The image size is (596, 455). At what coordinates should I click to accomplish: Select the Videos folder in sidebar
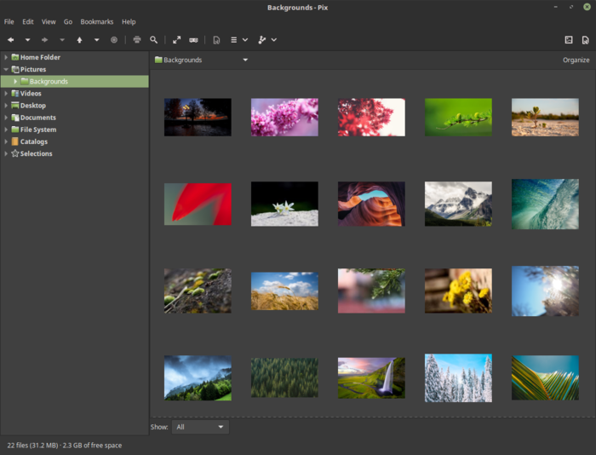(x=31, y=94)
